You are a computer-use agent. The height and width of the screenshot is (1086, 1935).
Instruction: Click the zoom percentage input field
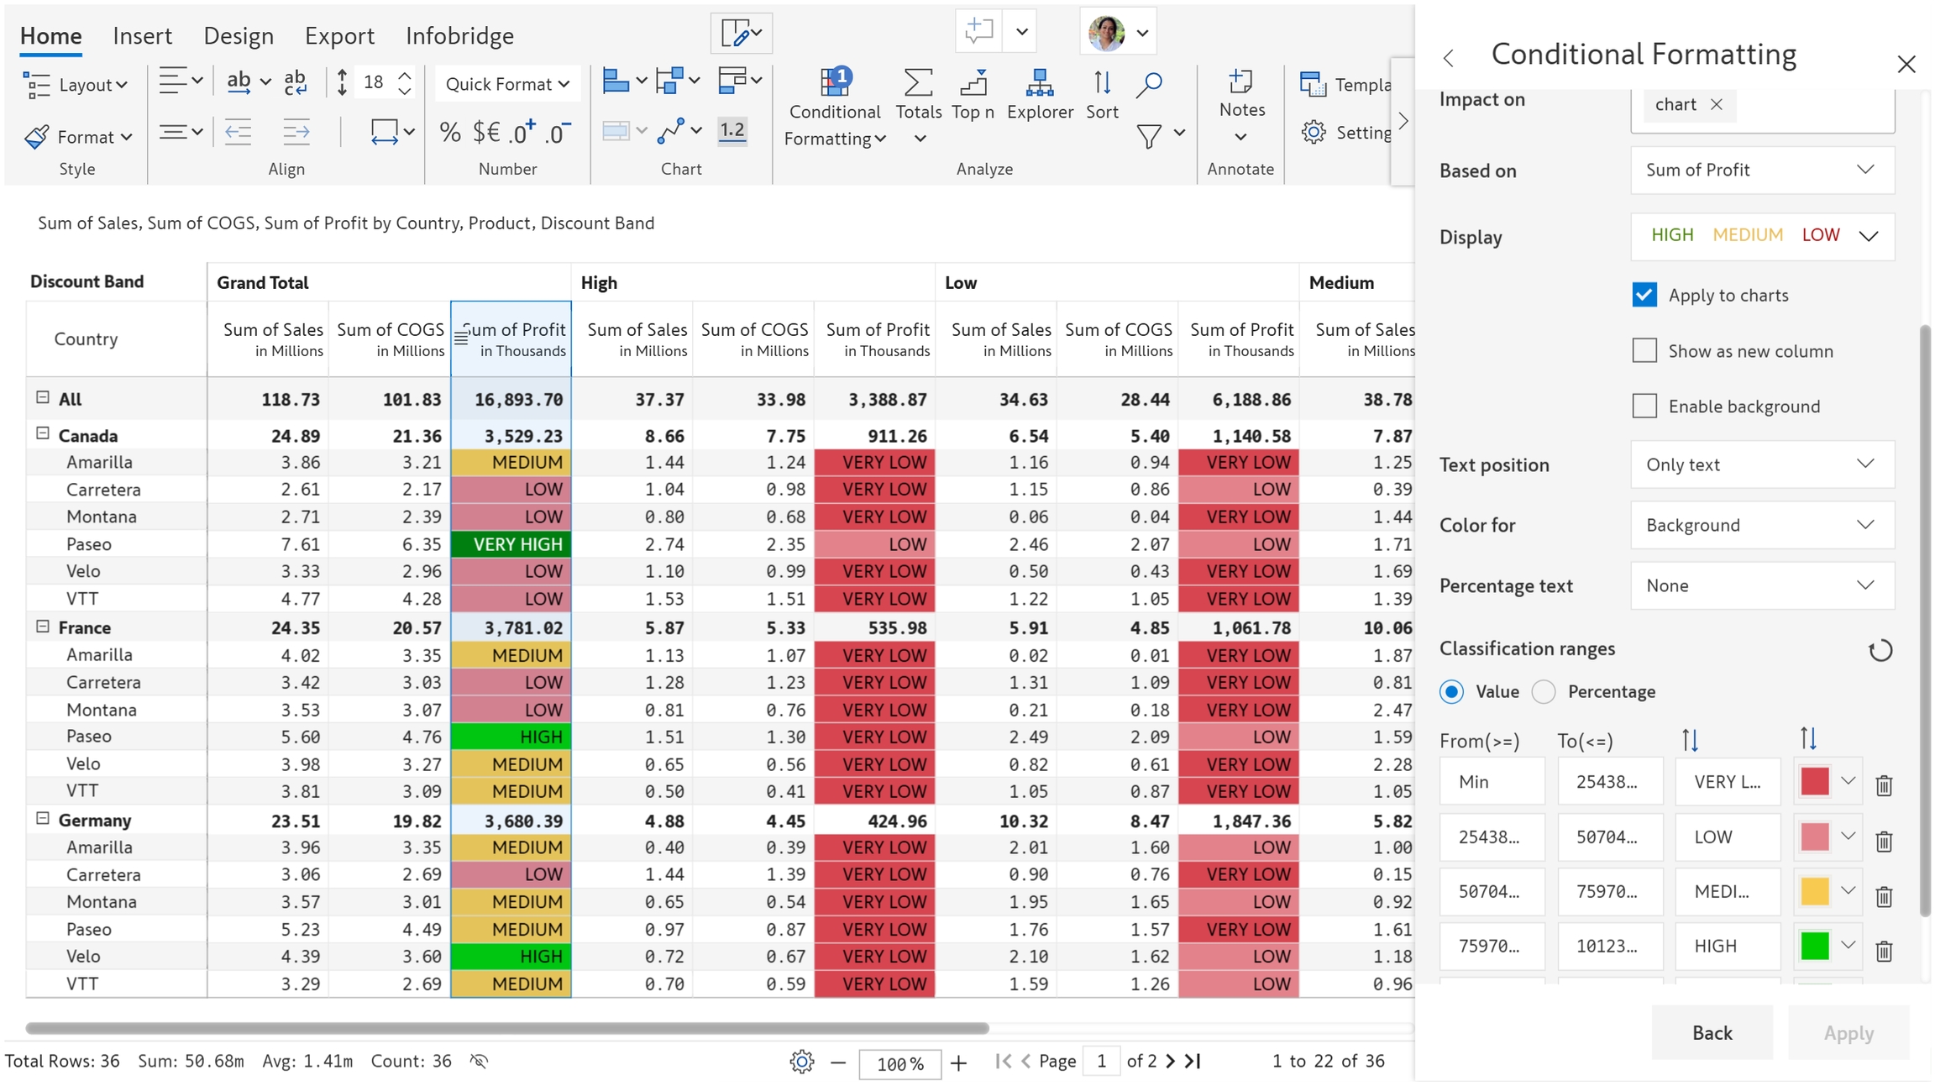pyautogui.click(x=899, y=1063)
